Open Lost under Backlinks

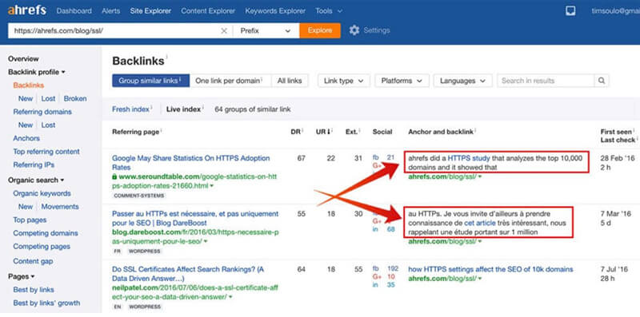48,98
